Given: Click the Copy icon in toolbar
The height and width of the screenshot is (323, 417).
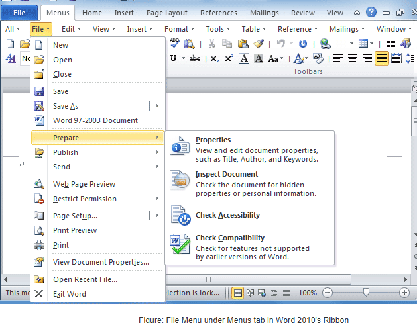Looking at the screenshot, I should 227,44.
